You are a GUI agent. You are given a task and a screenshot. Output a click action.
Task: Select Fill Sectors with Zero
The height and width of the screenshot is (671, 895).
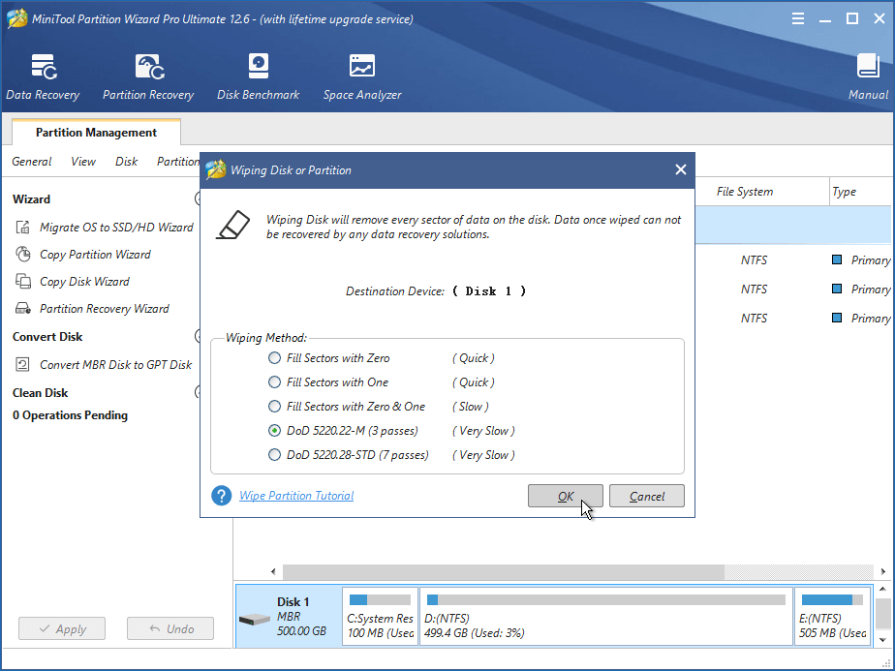pos(274,357)
